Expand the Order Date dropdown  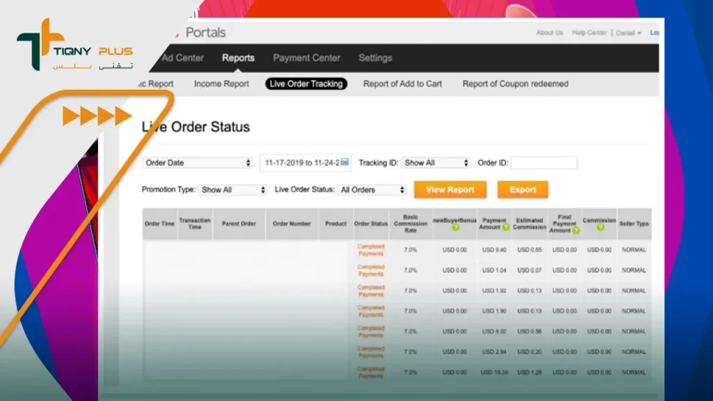[198, 163]
